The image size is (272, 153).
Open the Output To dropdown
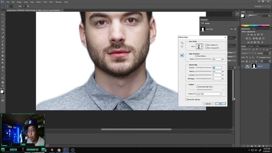pyautogui.click(x=209, y=94)
